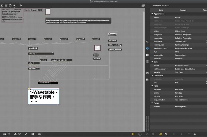
Task: Click the open message box
Action: (96, 55)
